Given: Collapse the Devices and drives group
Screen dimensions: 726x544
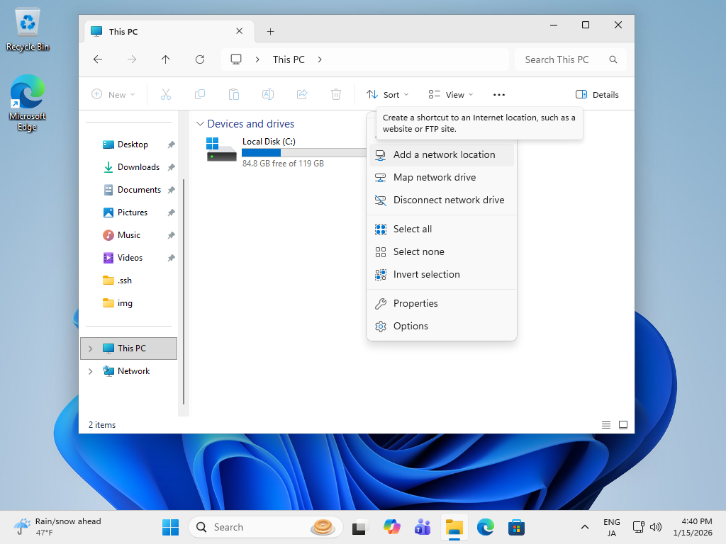Looking at the screenshot, I should coord(201,124).
